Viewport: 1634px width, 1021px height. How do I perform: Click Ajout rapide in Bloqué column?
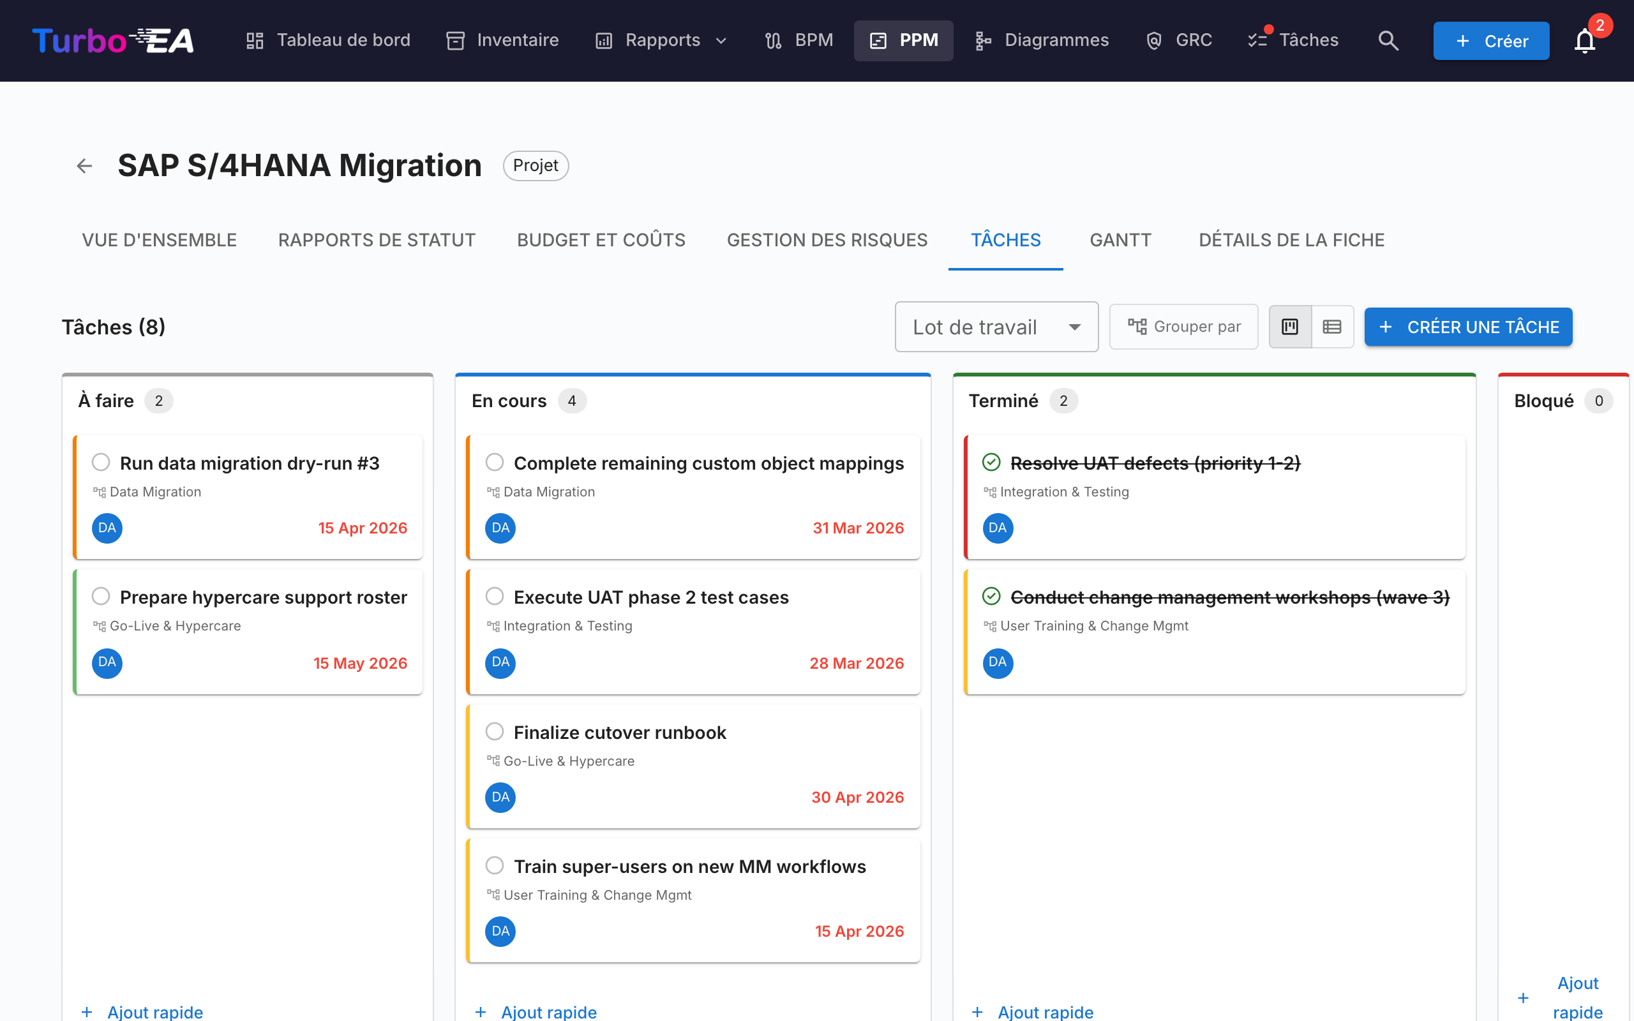coord(1564,997)
